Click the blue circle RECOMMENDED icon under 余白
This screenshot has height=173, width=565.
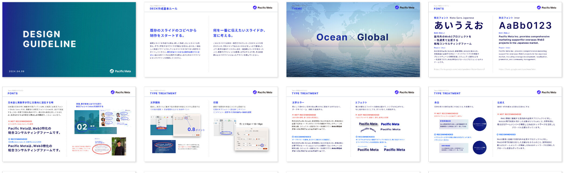[435, 135]
